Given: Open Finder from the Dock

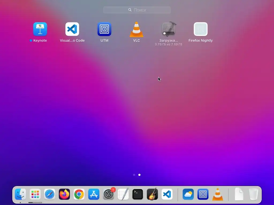Looking at the screenshot, I should [x=20, y=194].
